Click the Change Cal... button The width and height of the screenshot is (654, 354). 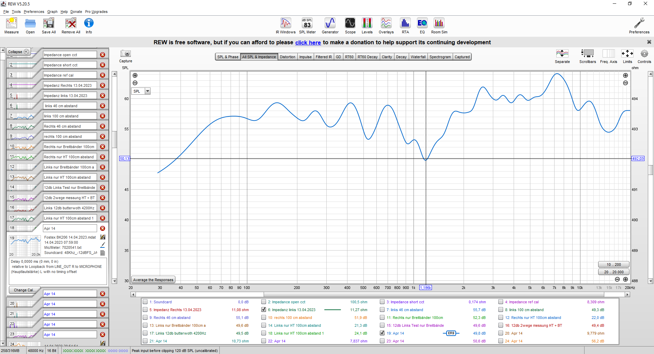[24, 290]
